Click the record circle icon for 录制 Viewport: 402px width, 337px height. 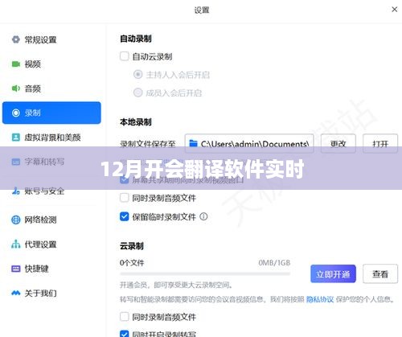(16, 113)
